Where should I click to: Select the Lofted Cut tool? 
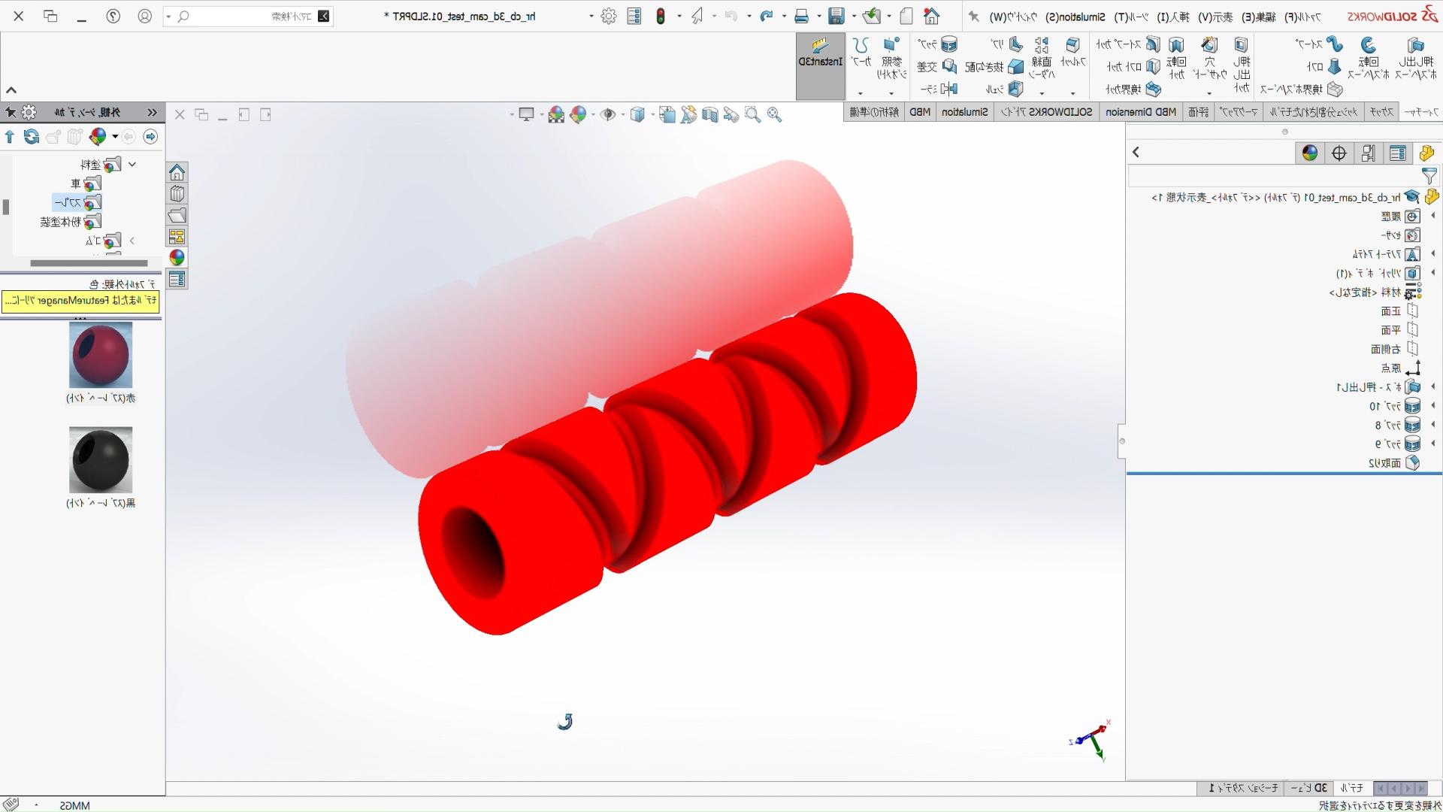click(1134, 67)
